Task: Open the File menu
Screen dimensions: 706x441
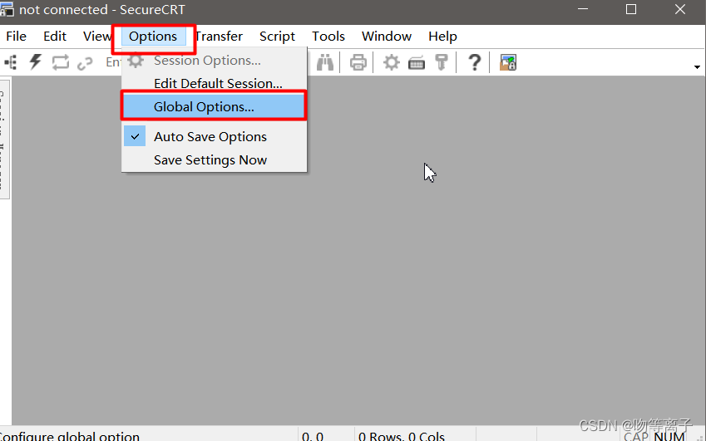Action: [x=16, y=36]
